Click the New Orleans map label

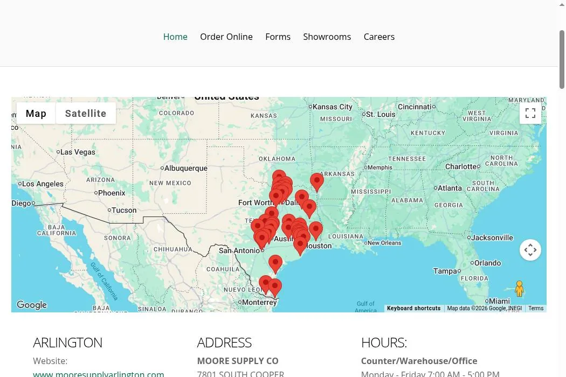tap(384, 243)
